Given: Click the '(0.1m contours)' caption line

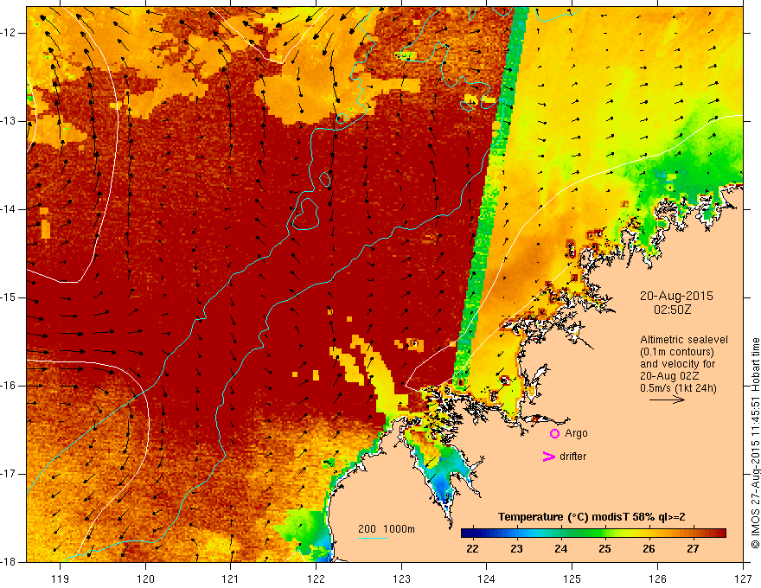Looking at the screenshot, I should tap(677, 352).
